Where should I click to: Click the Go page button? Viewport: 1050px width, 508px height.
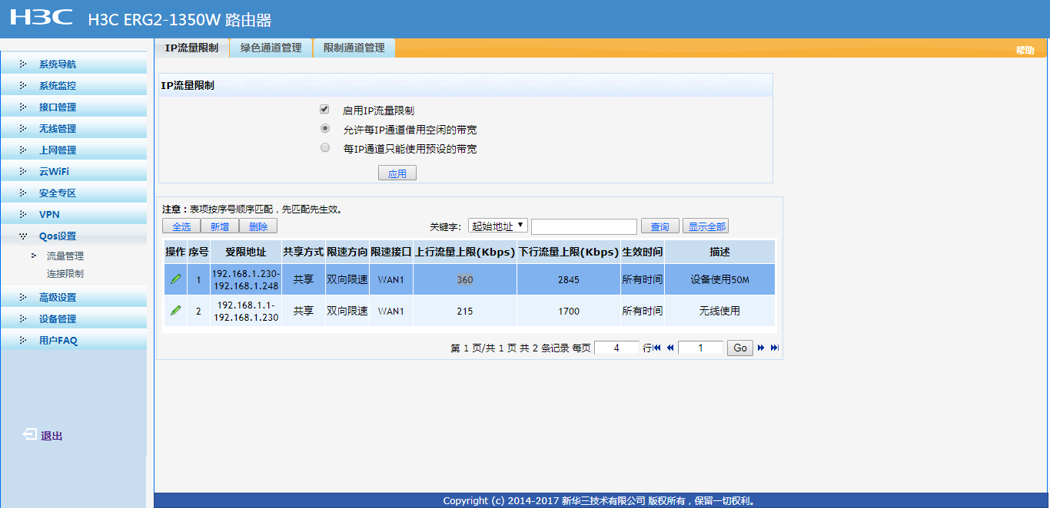(x=740, y=348)
